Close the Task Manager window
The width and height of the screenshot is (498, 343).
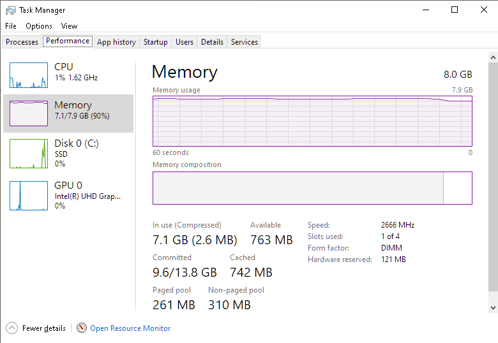[484, 10]
